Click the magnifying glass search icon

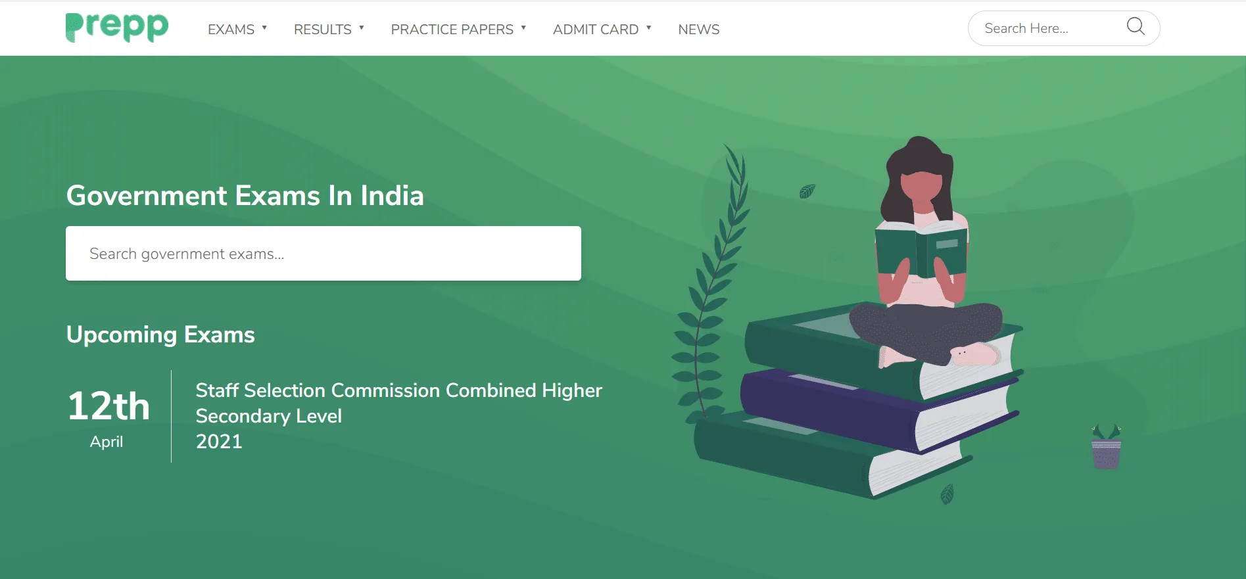[1136, 26]
